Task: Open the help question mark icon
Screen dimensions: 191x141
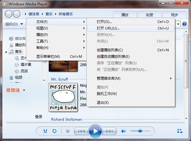Action: tap(185, 24)
